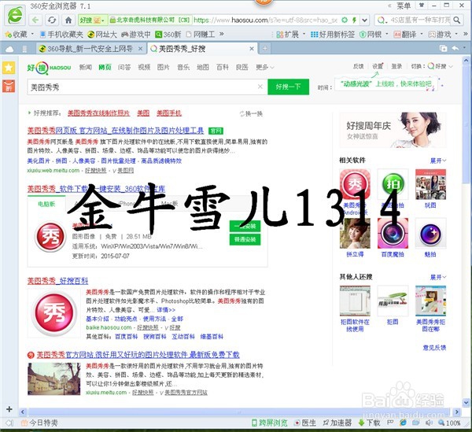Click the speed mode lightning icon in address bar

pyautogui.click(x=354, y=20)
